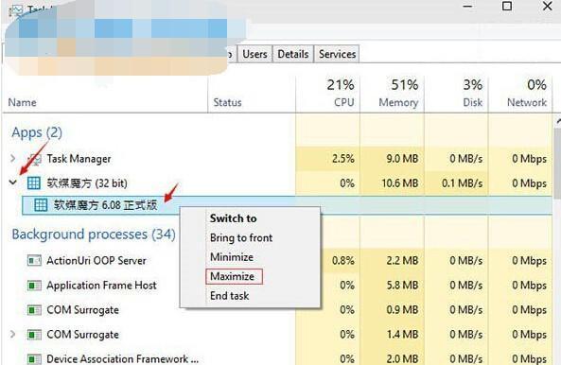Open the Users tab
This screenshot has height=365, width=561.
coord(254,54)
